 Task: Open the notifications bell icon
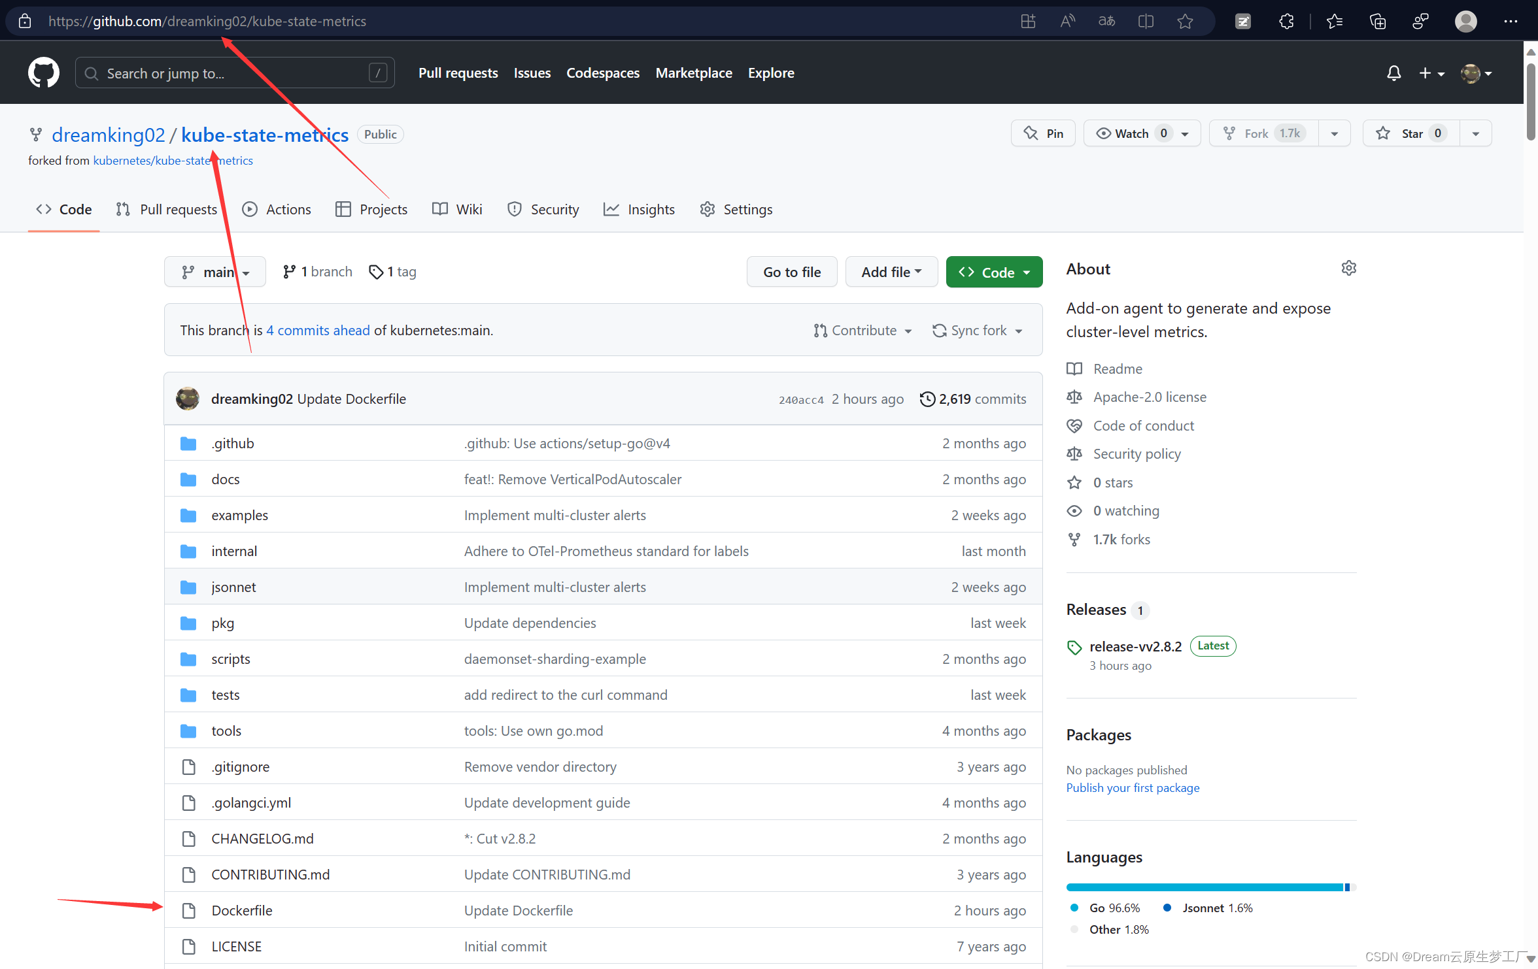pyautogui.click(x=1393, y=73)
